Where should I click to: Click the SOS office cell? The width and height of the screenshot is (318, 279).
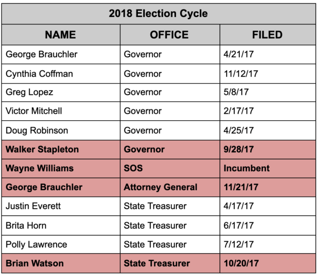[x=133, y=168]
